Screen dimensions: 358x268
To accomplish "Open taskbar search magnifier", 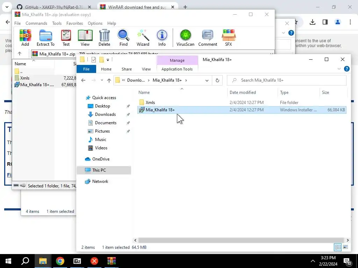I will point(25,261).
